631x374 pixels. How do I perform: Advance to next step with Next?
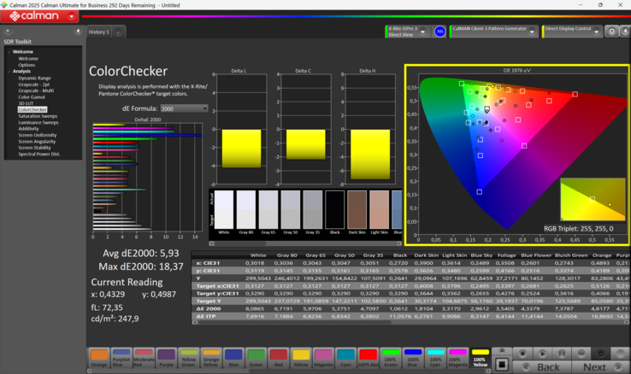point(600,367)
